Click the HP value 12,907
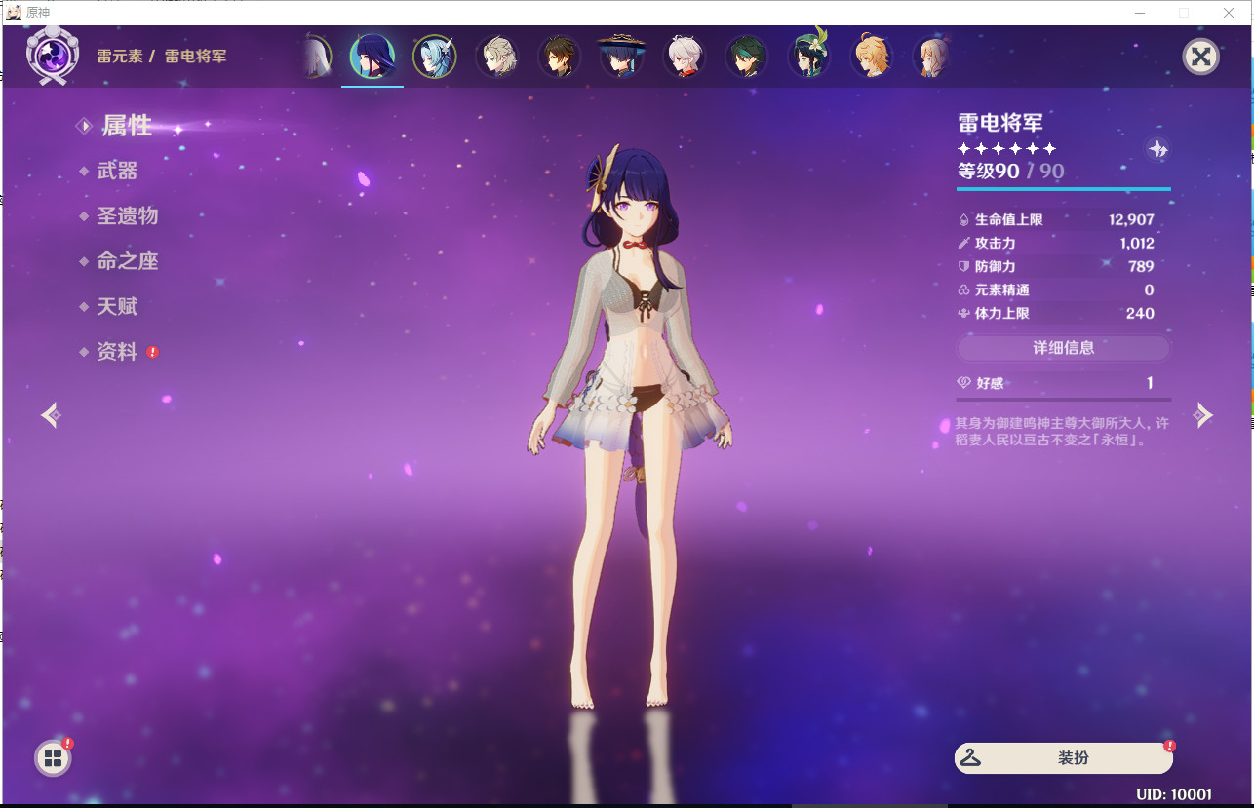 pos(1131,220)
